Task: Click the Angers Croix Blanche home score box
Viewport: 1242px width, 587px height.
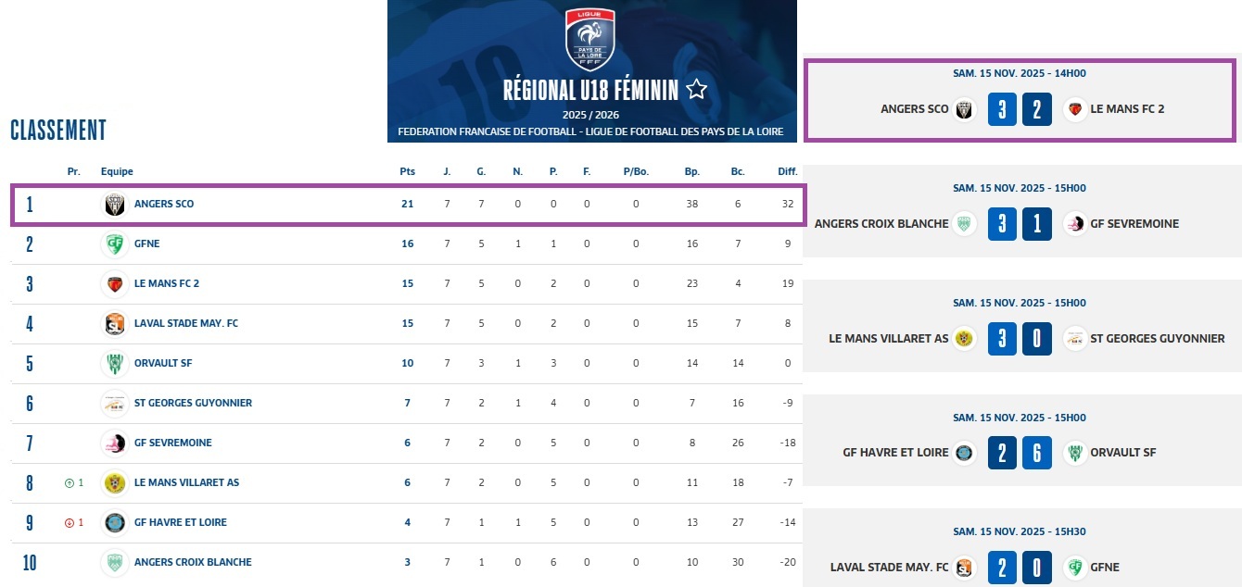Action: click(x=1002, y=224)
